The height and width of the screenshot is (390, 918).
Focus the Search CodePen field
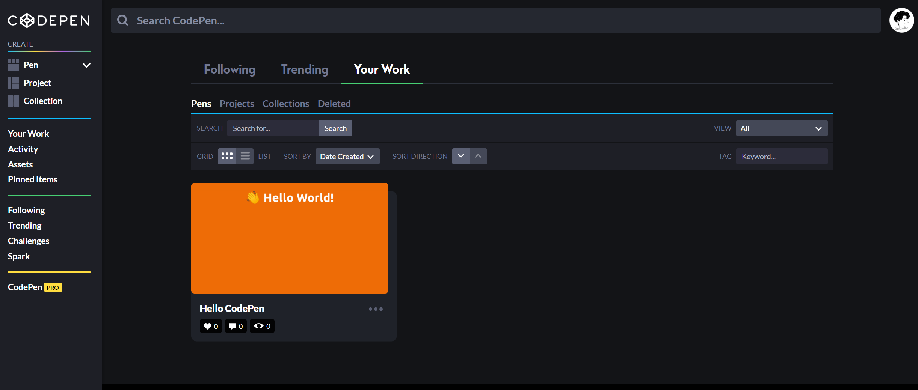[495, 20]
